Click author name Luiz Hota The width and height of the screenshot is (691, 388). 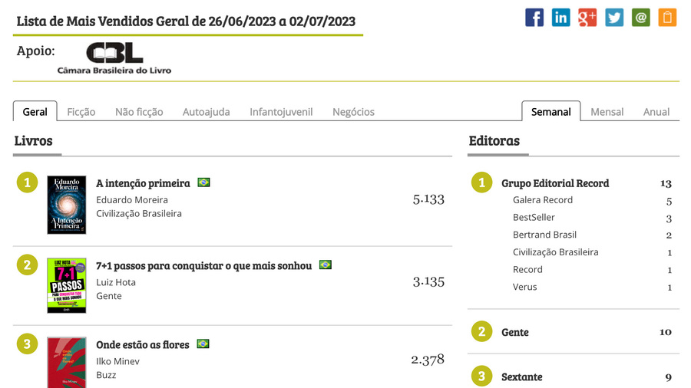coord(116,282)
